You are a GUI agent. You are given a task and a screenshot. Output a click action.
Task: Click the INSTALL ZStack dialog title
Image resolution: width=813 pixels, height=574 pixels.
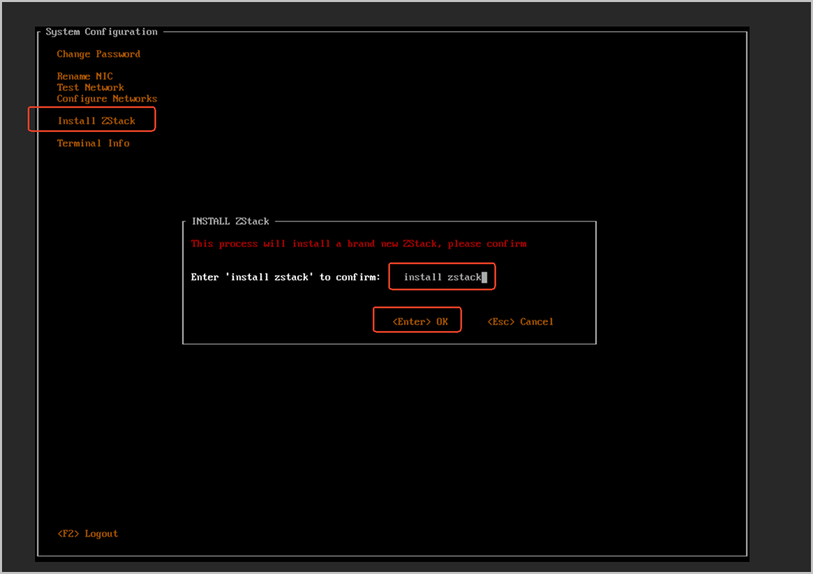pos(230,221)
